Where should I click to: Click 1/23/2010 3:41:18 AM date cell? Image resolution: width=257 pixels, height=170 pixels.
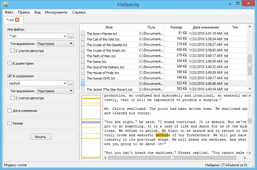(x=205, y=33)
